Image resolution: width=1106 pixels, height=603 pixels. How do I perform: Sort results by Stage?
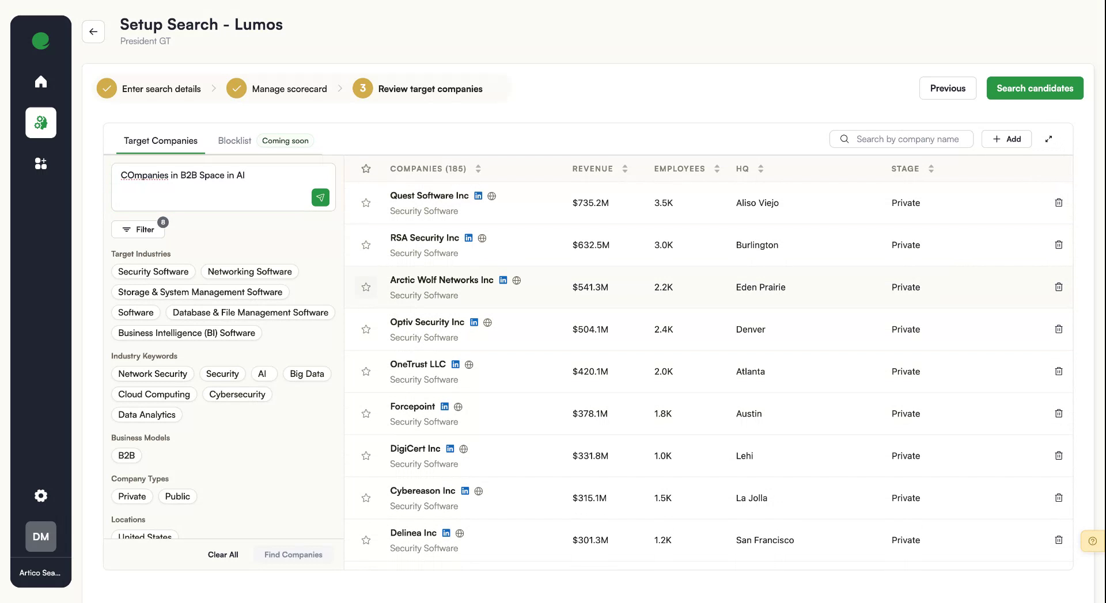pos(931,169)
